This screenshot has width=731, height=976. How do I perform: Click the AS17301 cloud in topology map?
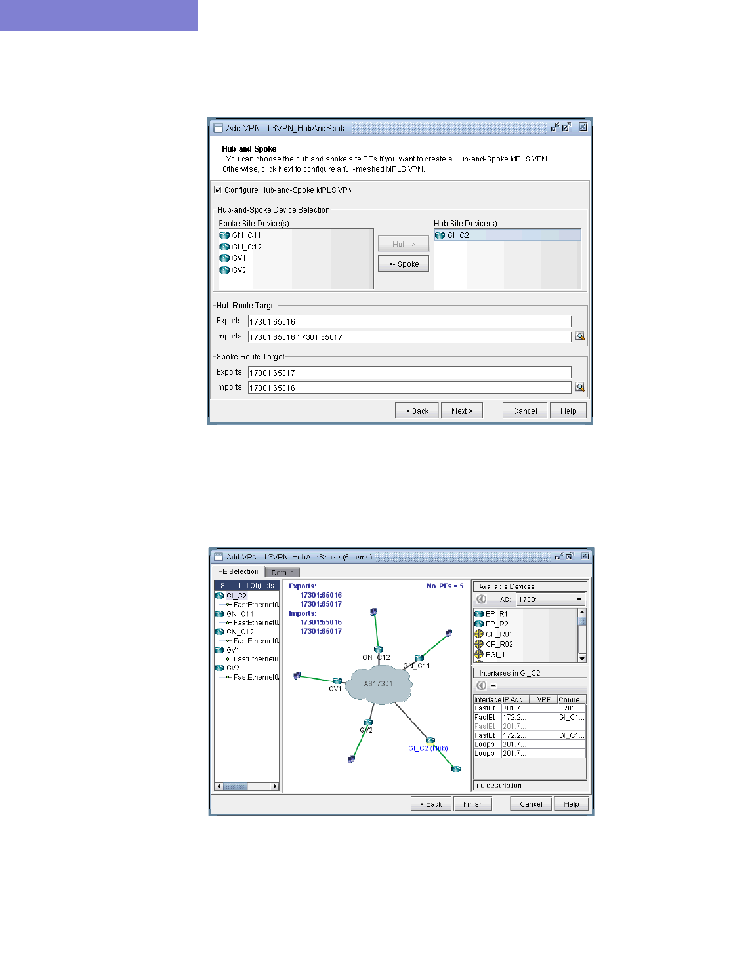(379, 684)
